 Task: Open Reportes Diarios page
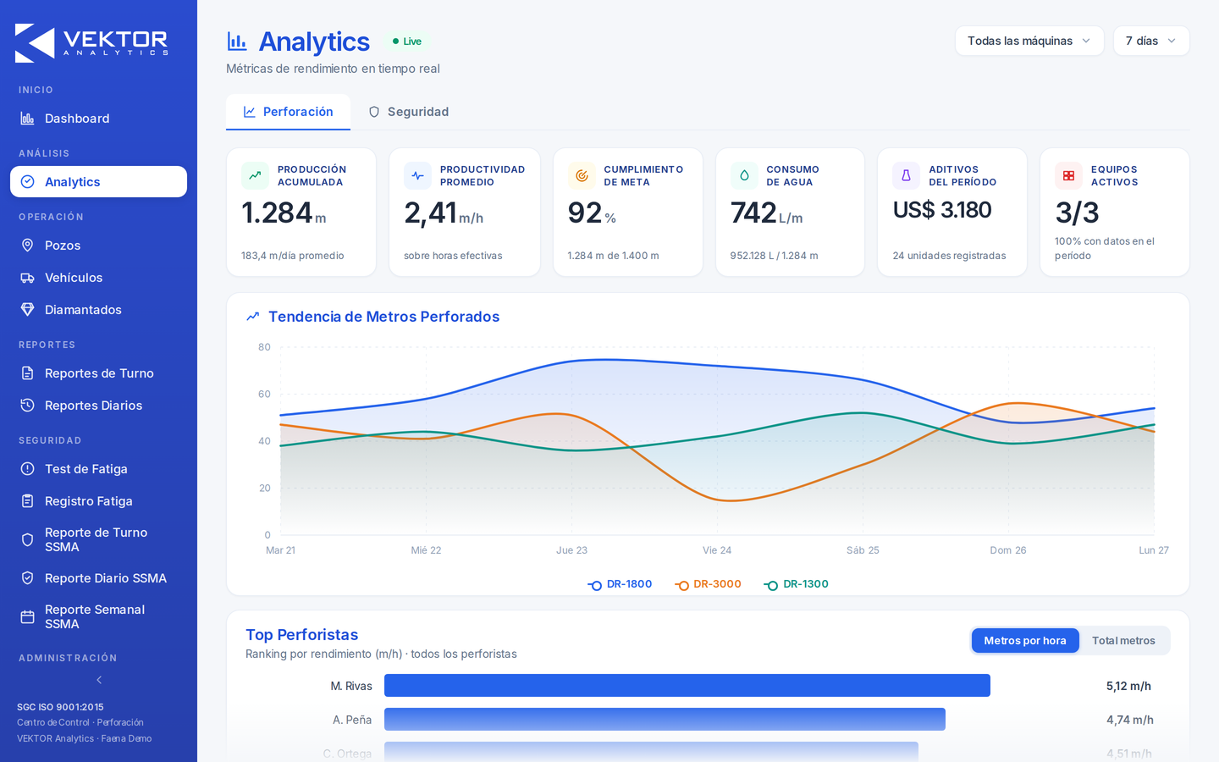coord(98,406)
